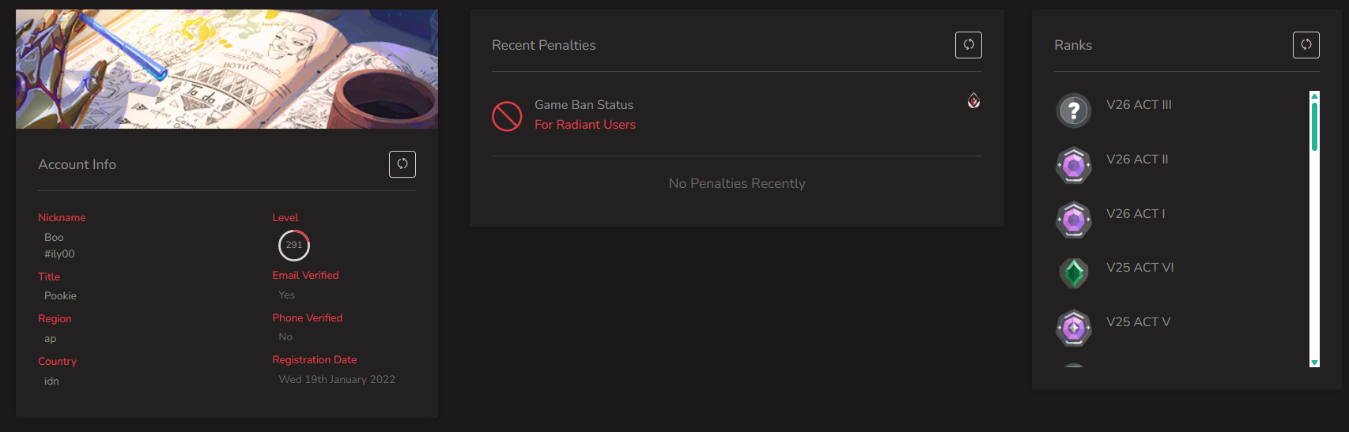Select the unranked V26 ACT III icon

(1074, 111)
